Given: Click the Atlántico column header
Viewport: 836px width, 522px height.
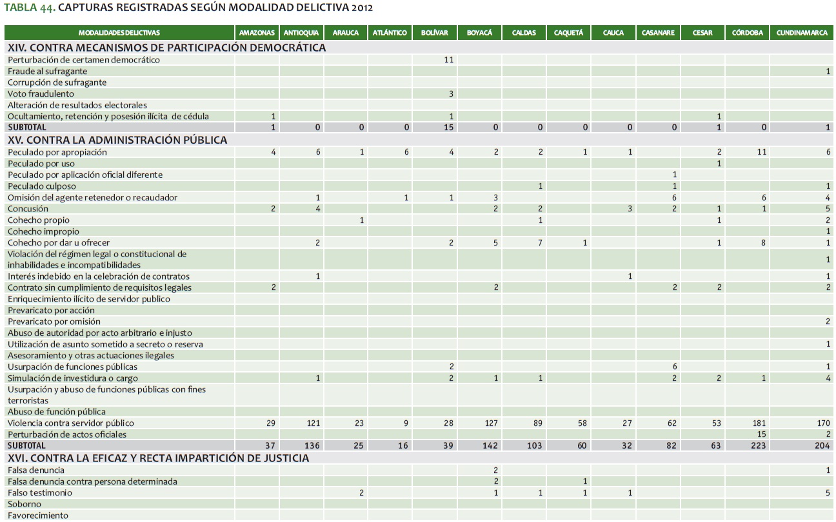Looking at the screenshot, I should point(390,33).
